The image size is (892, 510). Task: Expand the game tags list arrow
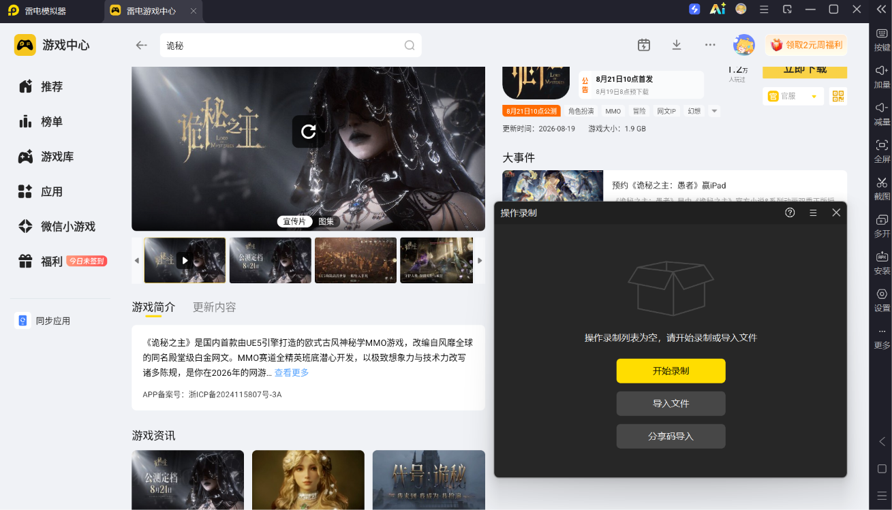tap(714, 111)
